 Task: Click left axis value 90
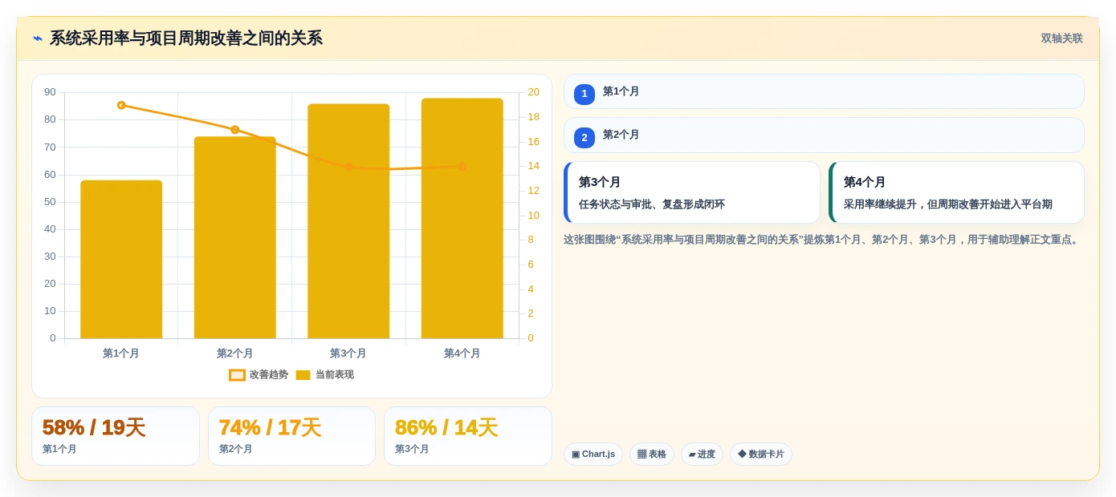point(50,92)
